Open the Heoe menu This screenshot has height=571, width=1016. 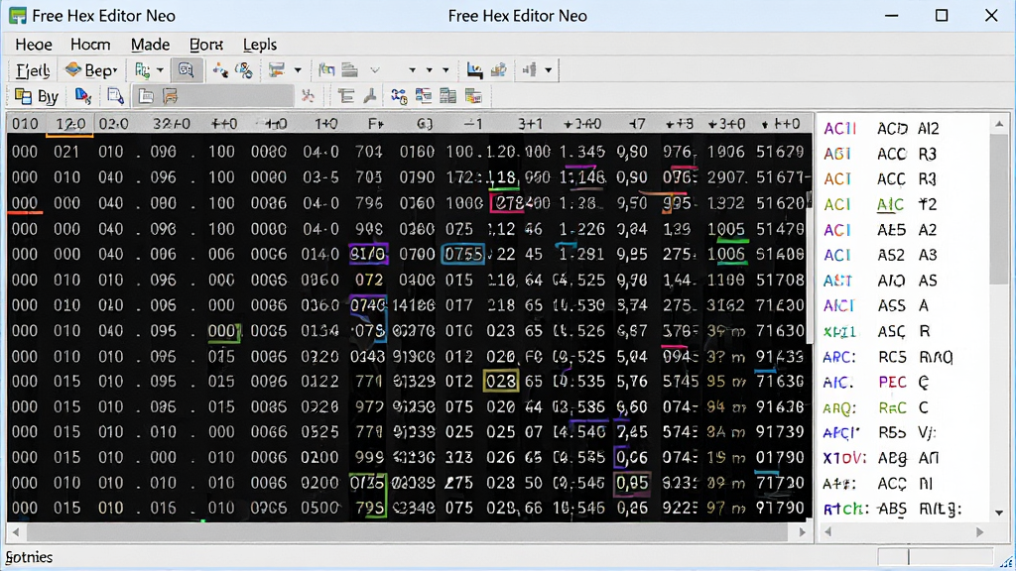click(x=33, y=45)
